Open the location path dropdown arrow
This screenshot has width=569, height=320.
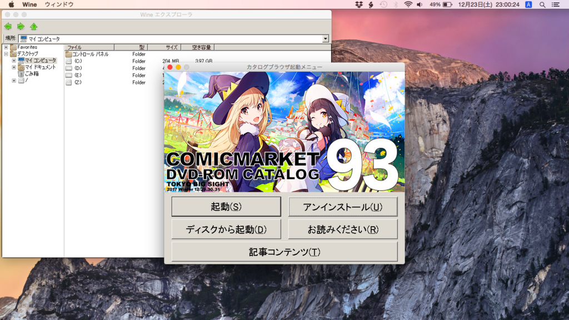click(x=326, y=39)
